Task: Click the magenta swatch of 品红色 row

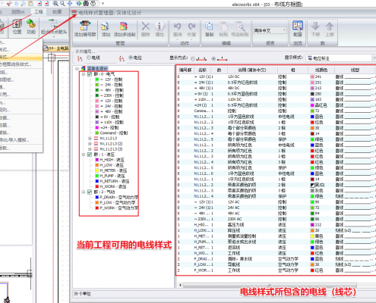Action: [312, 105]
